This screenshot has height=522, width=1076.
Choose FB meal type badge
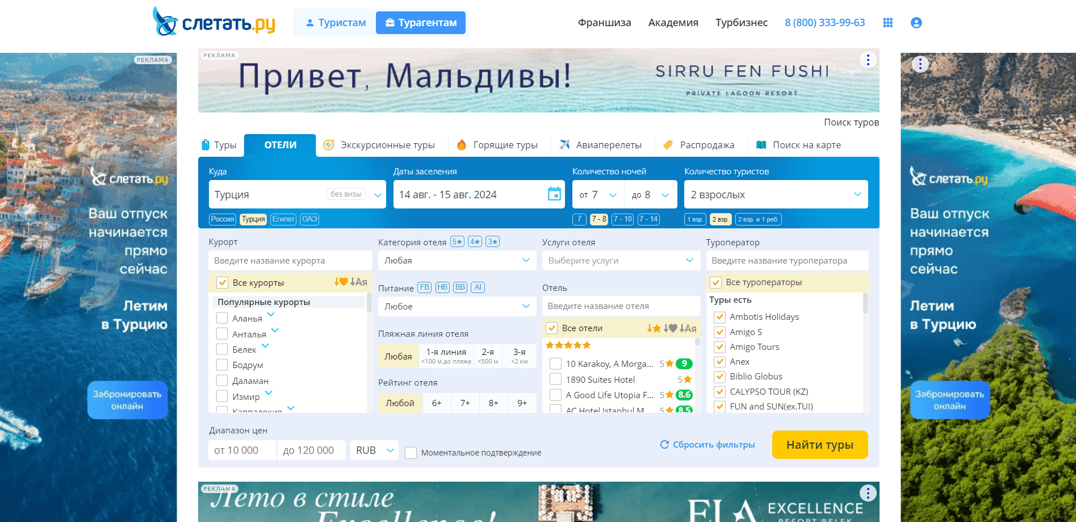click(x=424, y=287)
